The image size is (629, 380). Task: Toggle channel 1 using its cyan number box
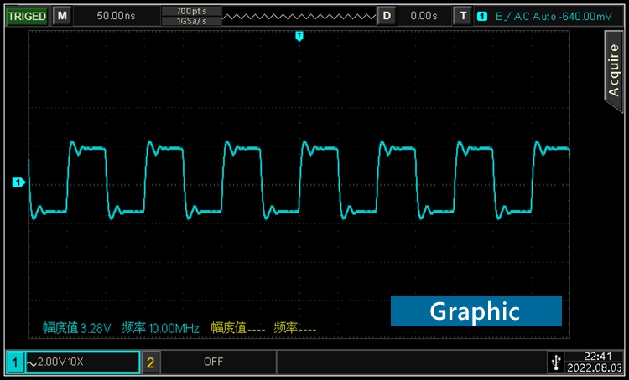click(x=15, y=362)
